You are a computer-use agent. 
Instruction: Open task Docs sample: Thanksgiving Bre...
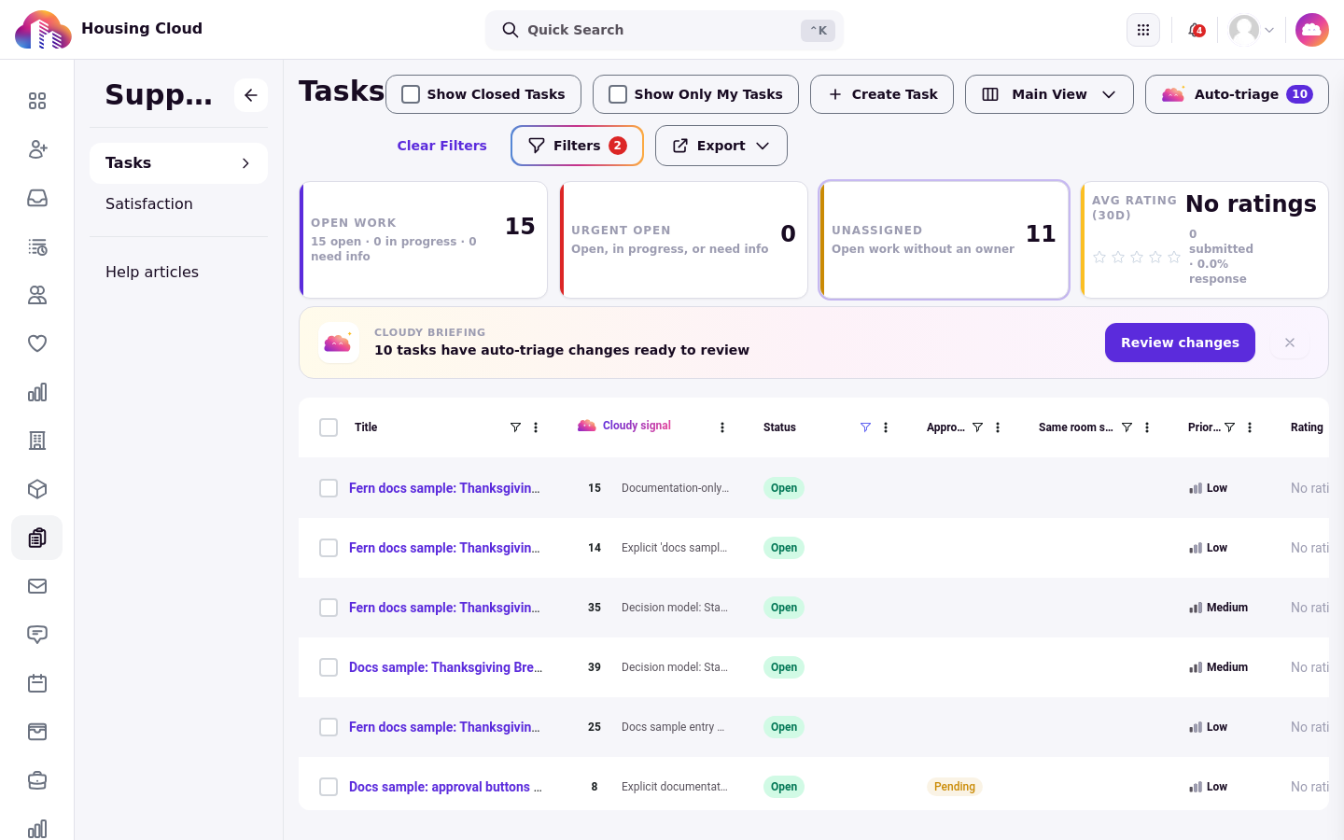(x=445, y=667)
